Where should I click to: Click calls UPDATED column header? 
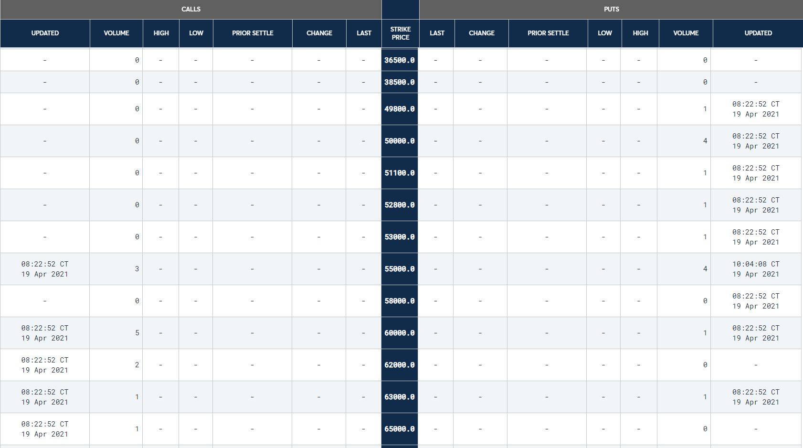45,33
